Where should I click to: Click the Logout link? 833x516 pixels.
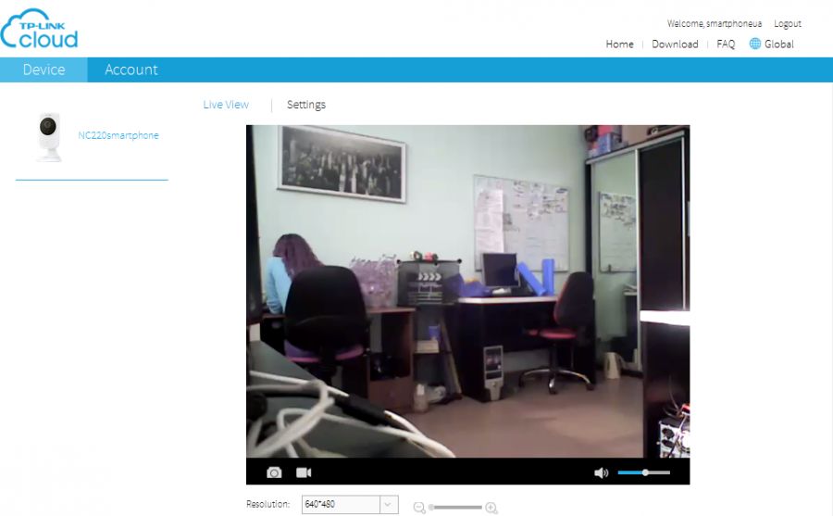pyautogui.click(x=788, y=23)
